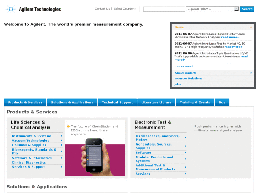Focus the search text field
This screenshot has height=193, width=258.
[x=164, y=9]
